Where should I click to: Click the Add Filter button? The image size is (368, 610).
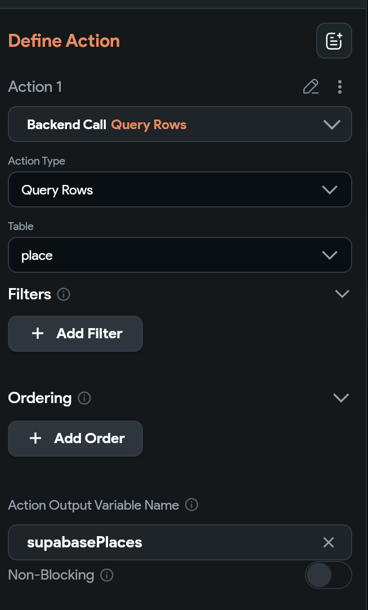pos(75,334)
